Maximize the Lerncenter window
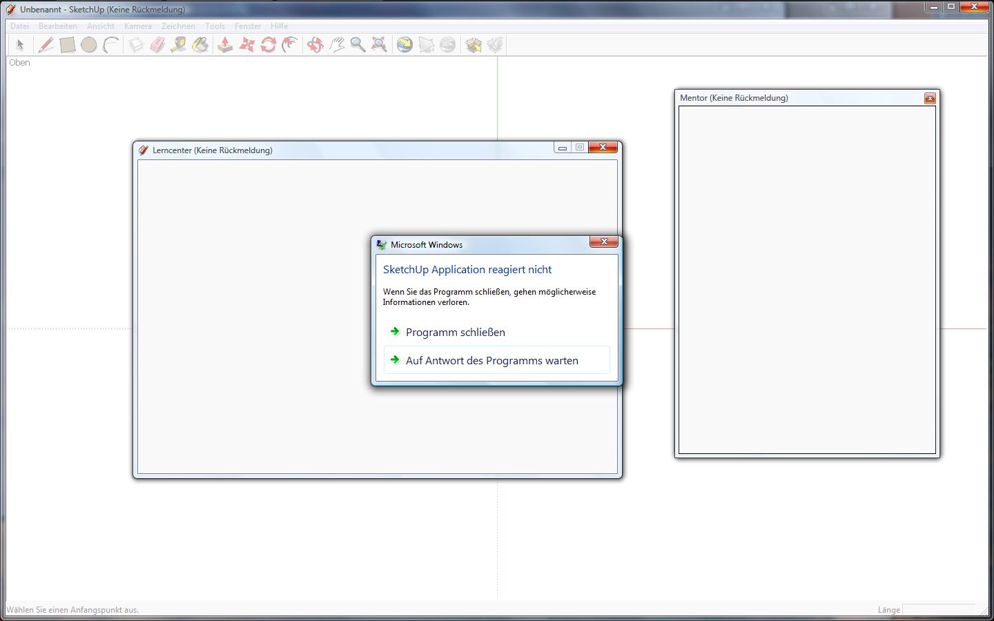994x621 pixels. click(580, 147)
